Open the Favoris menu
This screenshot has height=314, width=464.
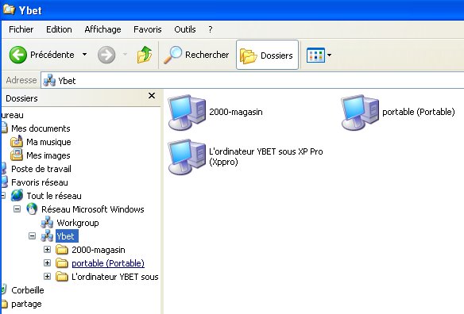[x=147, y=29]
